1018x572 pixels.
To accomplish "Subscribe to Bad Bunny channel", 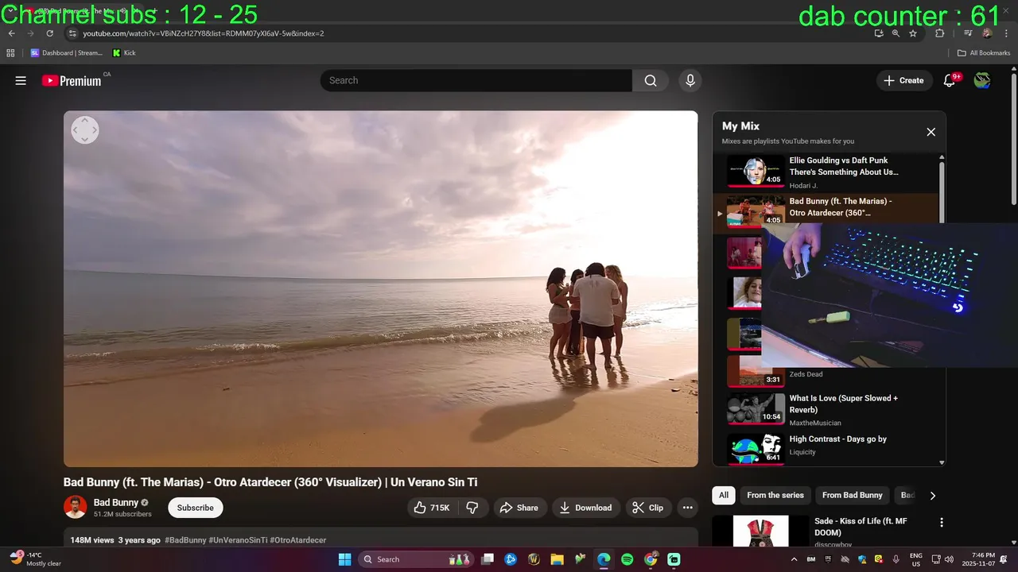I will pyautogui.click(x=196, y=508).
